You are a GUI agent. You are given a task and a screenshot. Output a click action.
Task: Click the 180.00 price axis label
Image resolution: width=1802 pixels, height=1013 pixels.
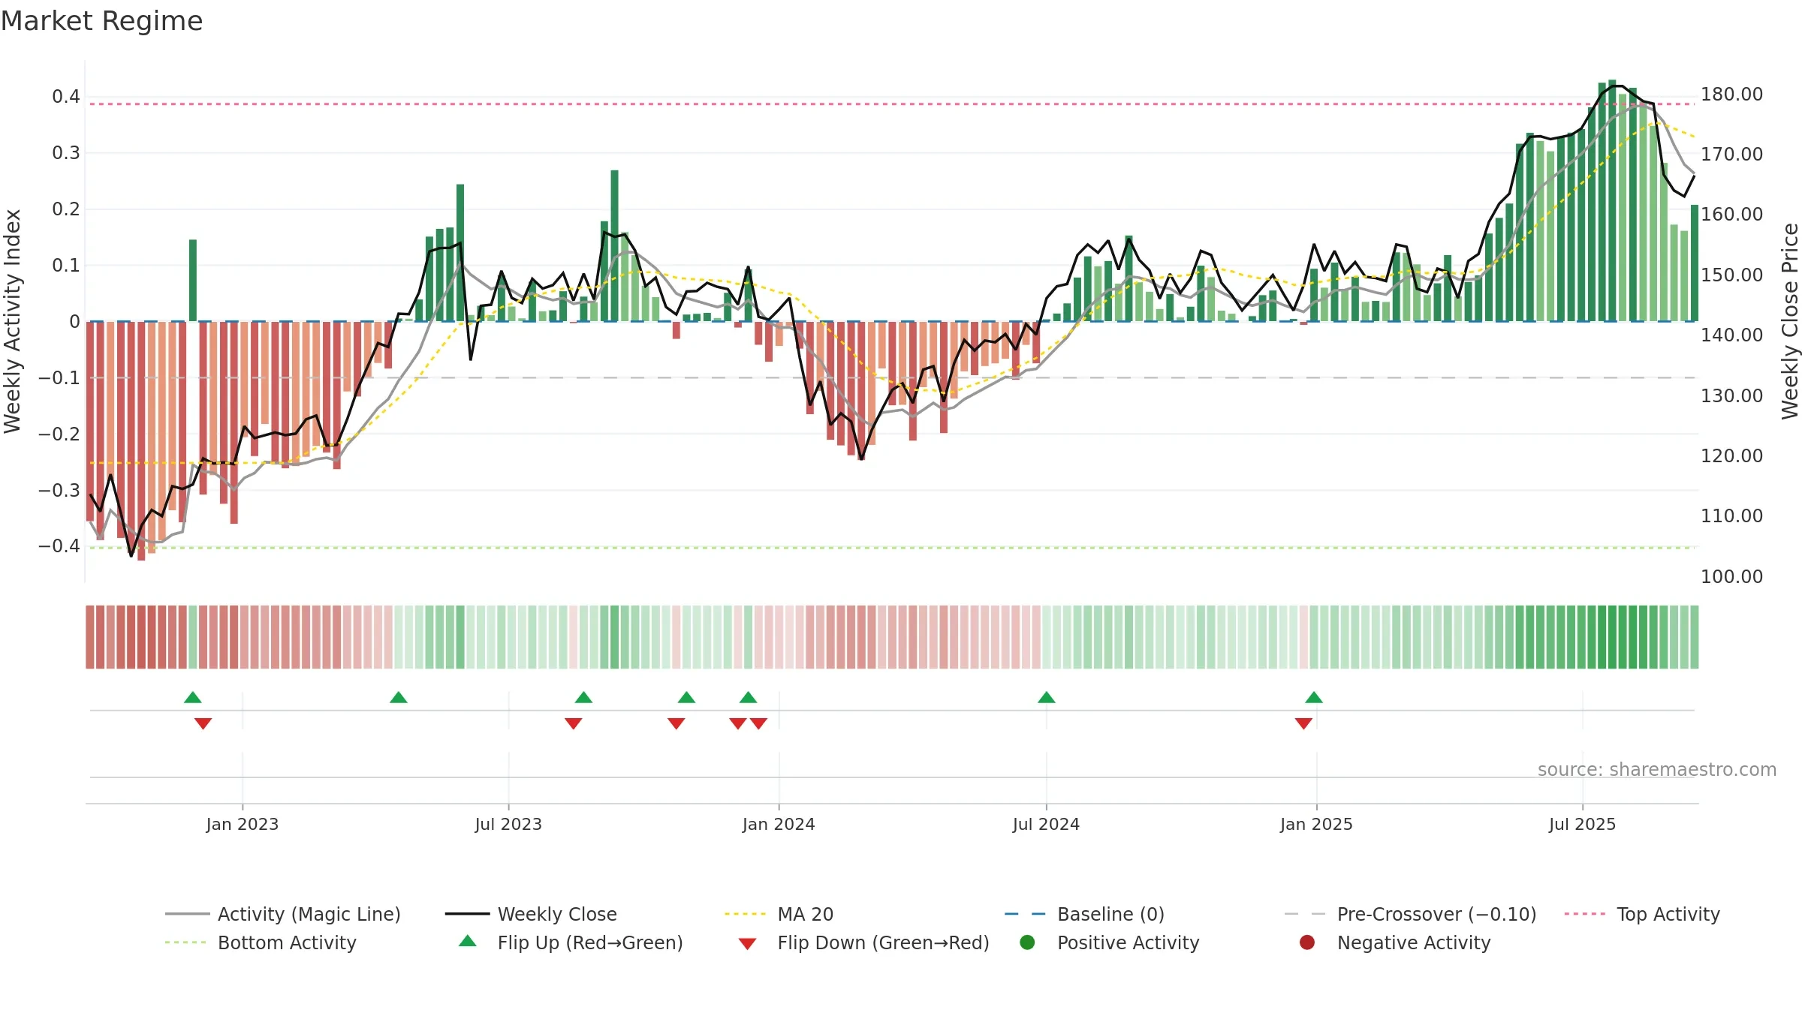tap(1731, 95)
